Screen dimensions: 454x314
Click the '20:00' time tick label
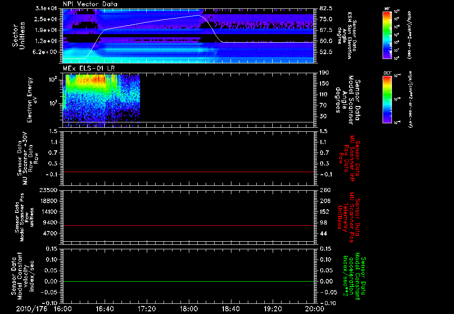[315, 309]
